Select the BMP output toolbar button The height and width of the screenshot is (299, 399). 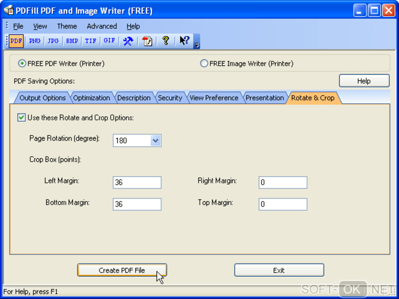[72, 41]
